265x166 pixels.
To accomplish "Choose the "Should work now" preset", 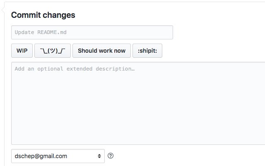I will click(x=101, y=51).
